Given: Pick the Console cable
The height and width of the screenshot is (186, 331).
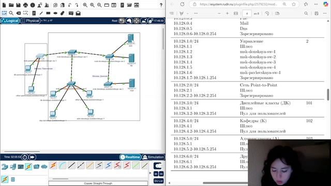Looking at the screenshot, I should point(63,165).
